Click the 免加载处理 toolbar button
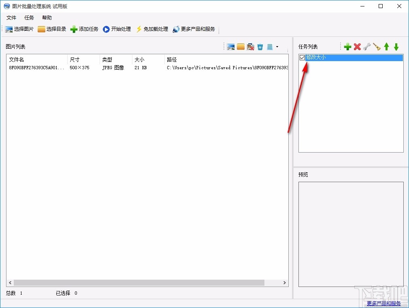Image resolution: width=409 pixels, height=308 pixels. (x=152, y=29)
